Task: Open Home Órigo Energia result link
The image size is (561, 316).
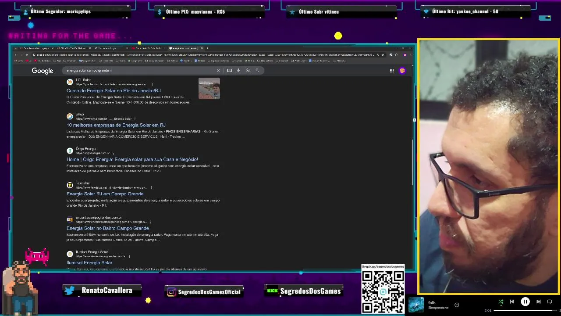Action: (132, 159)
